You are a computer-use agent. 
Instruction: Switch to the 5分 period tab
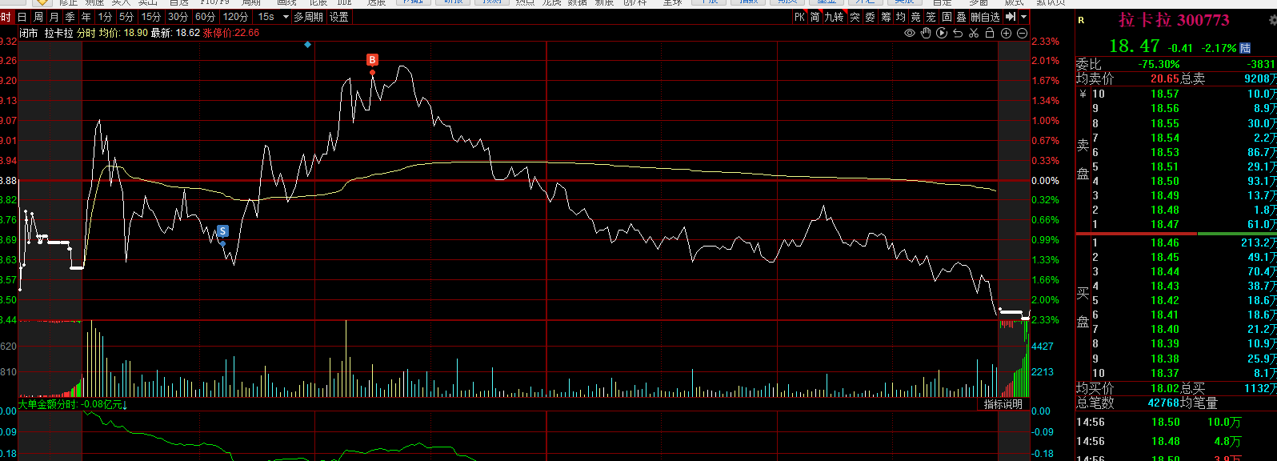[x=126, y=17]
